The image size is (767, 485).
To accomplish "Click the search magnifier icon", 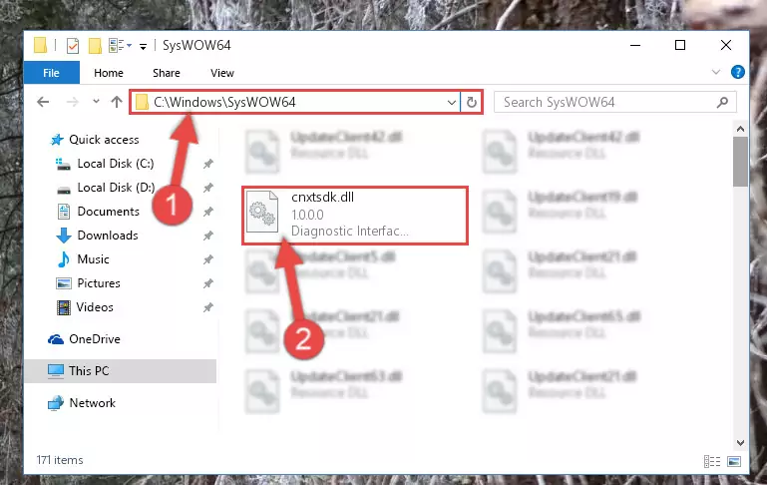I will pyautogui.click(x=722, y=102).
